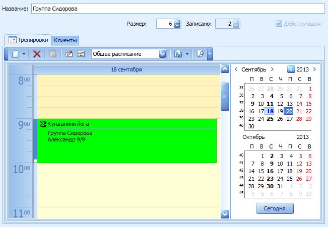The image size is (328, 227).
Task: Go to next month after Сентябрь
Action: tap(272, 69)
